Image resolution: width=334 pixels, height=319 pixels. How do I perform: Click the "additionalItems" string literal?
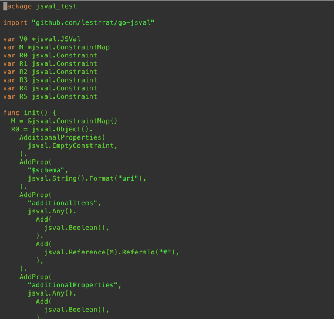click(x=62, y=203)
